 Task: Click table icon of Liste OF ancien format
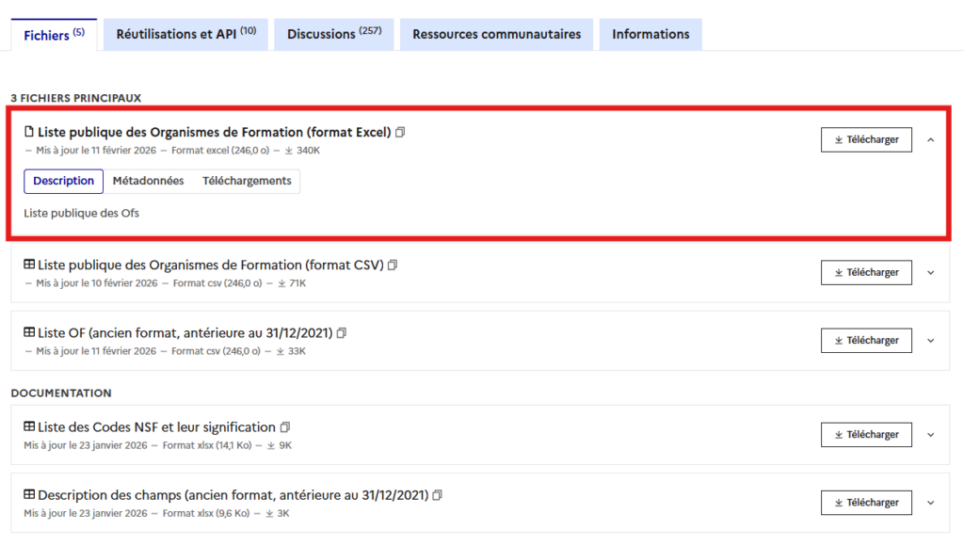(29, 333)
